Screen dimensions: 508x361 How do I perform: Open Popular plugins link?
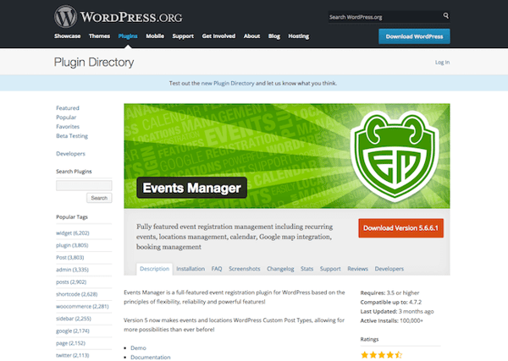[66, 118]
